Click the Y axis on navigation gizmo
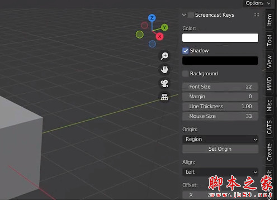279x201 pixels. (164, 27)
